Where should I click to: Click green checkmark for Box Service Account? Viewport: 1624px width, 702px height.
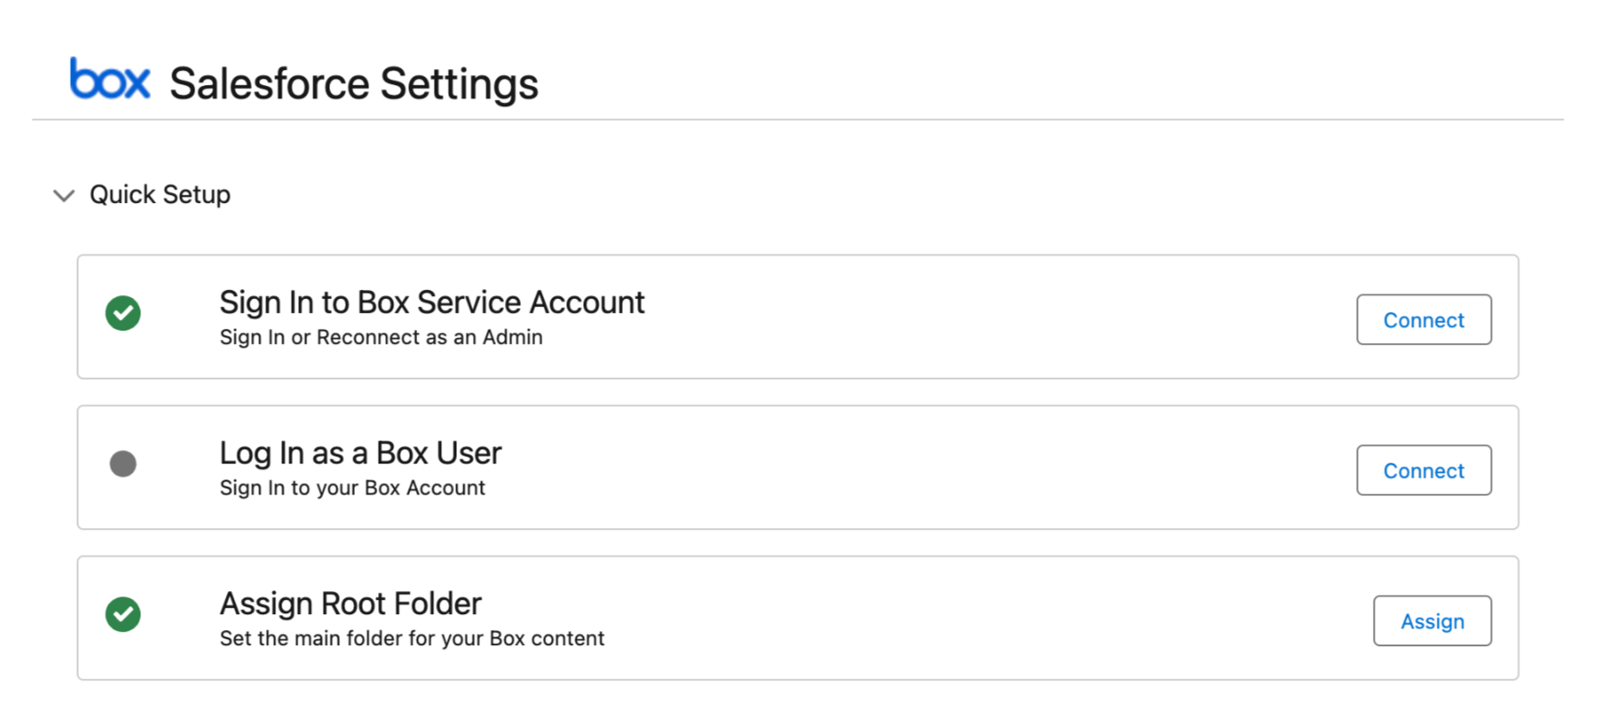coord(123,313)
